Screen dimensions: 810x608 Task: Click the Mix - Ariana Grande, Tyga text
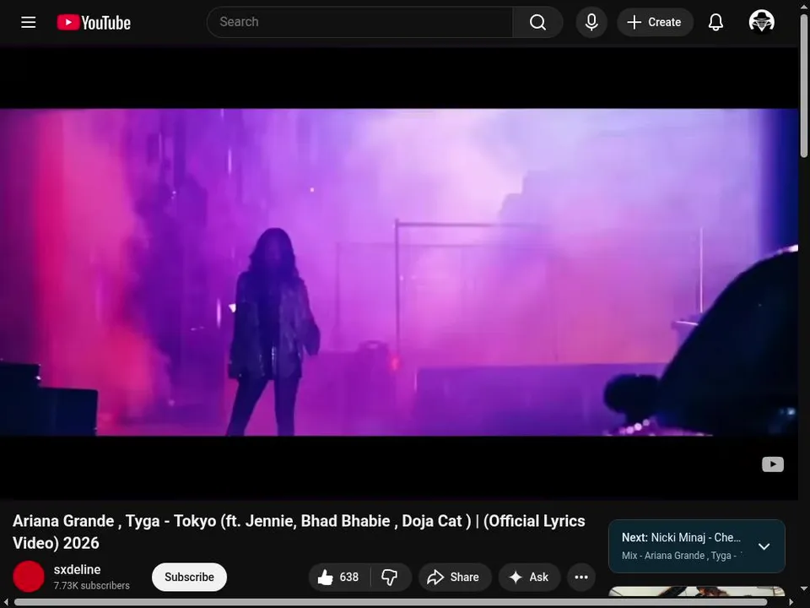pyautogui.click(x=682, y=556)
